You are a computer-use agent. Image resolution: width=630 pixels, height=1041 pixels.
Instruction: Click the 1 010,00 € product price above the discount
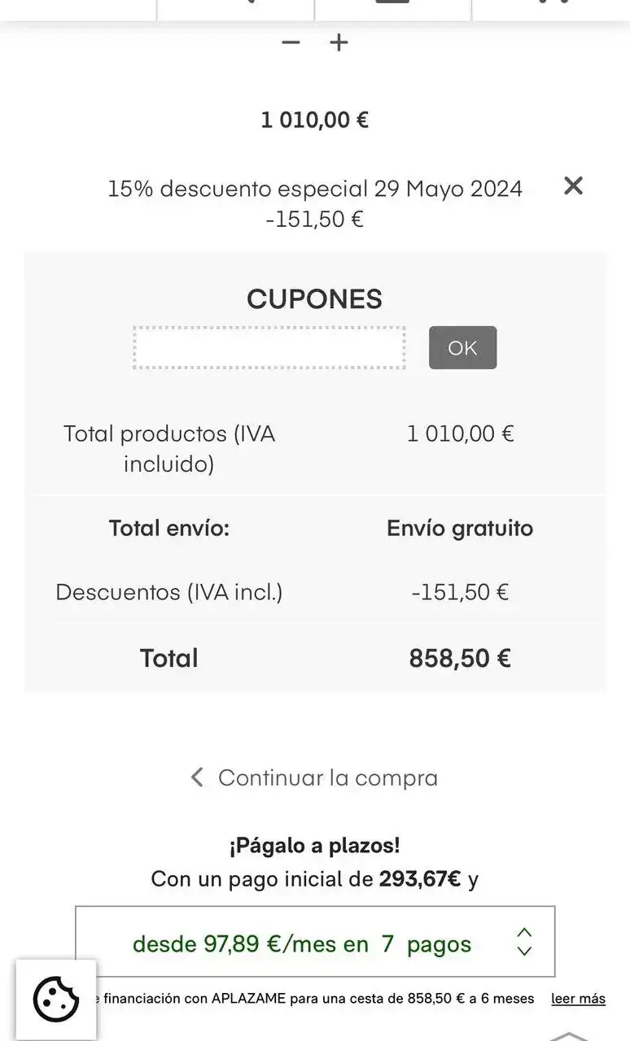pyautogui.click(x=314, y=120)
